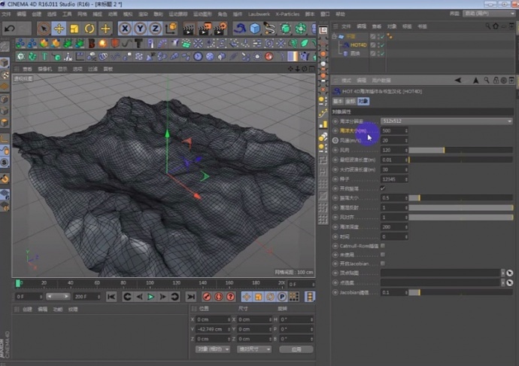This screenshot has width=519, height=366.
Task: Click the go to start button
Action: (x=111, y=297)
